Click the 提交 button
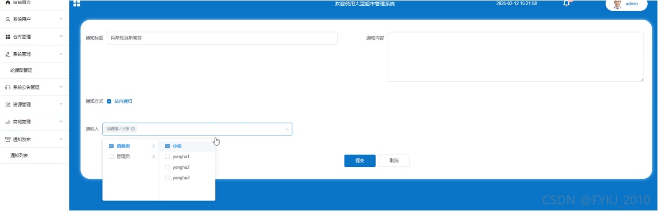 click(x=360, y=161)
